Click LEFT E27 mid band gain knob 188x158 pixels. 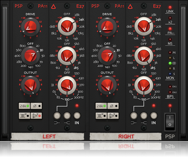coord(67,56)
